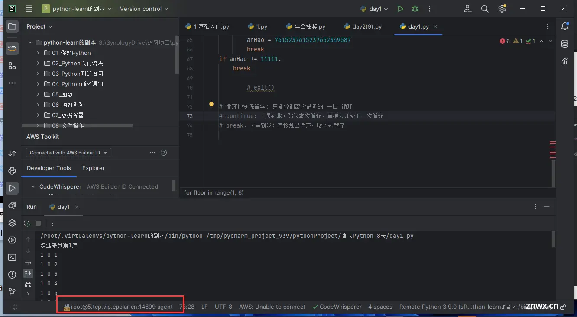Open Notifications bell
This screenshot has width=577, height=317.
point(565,26)
